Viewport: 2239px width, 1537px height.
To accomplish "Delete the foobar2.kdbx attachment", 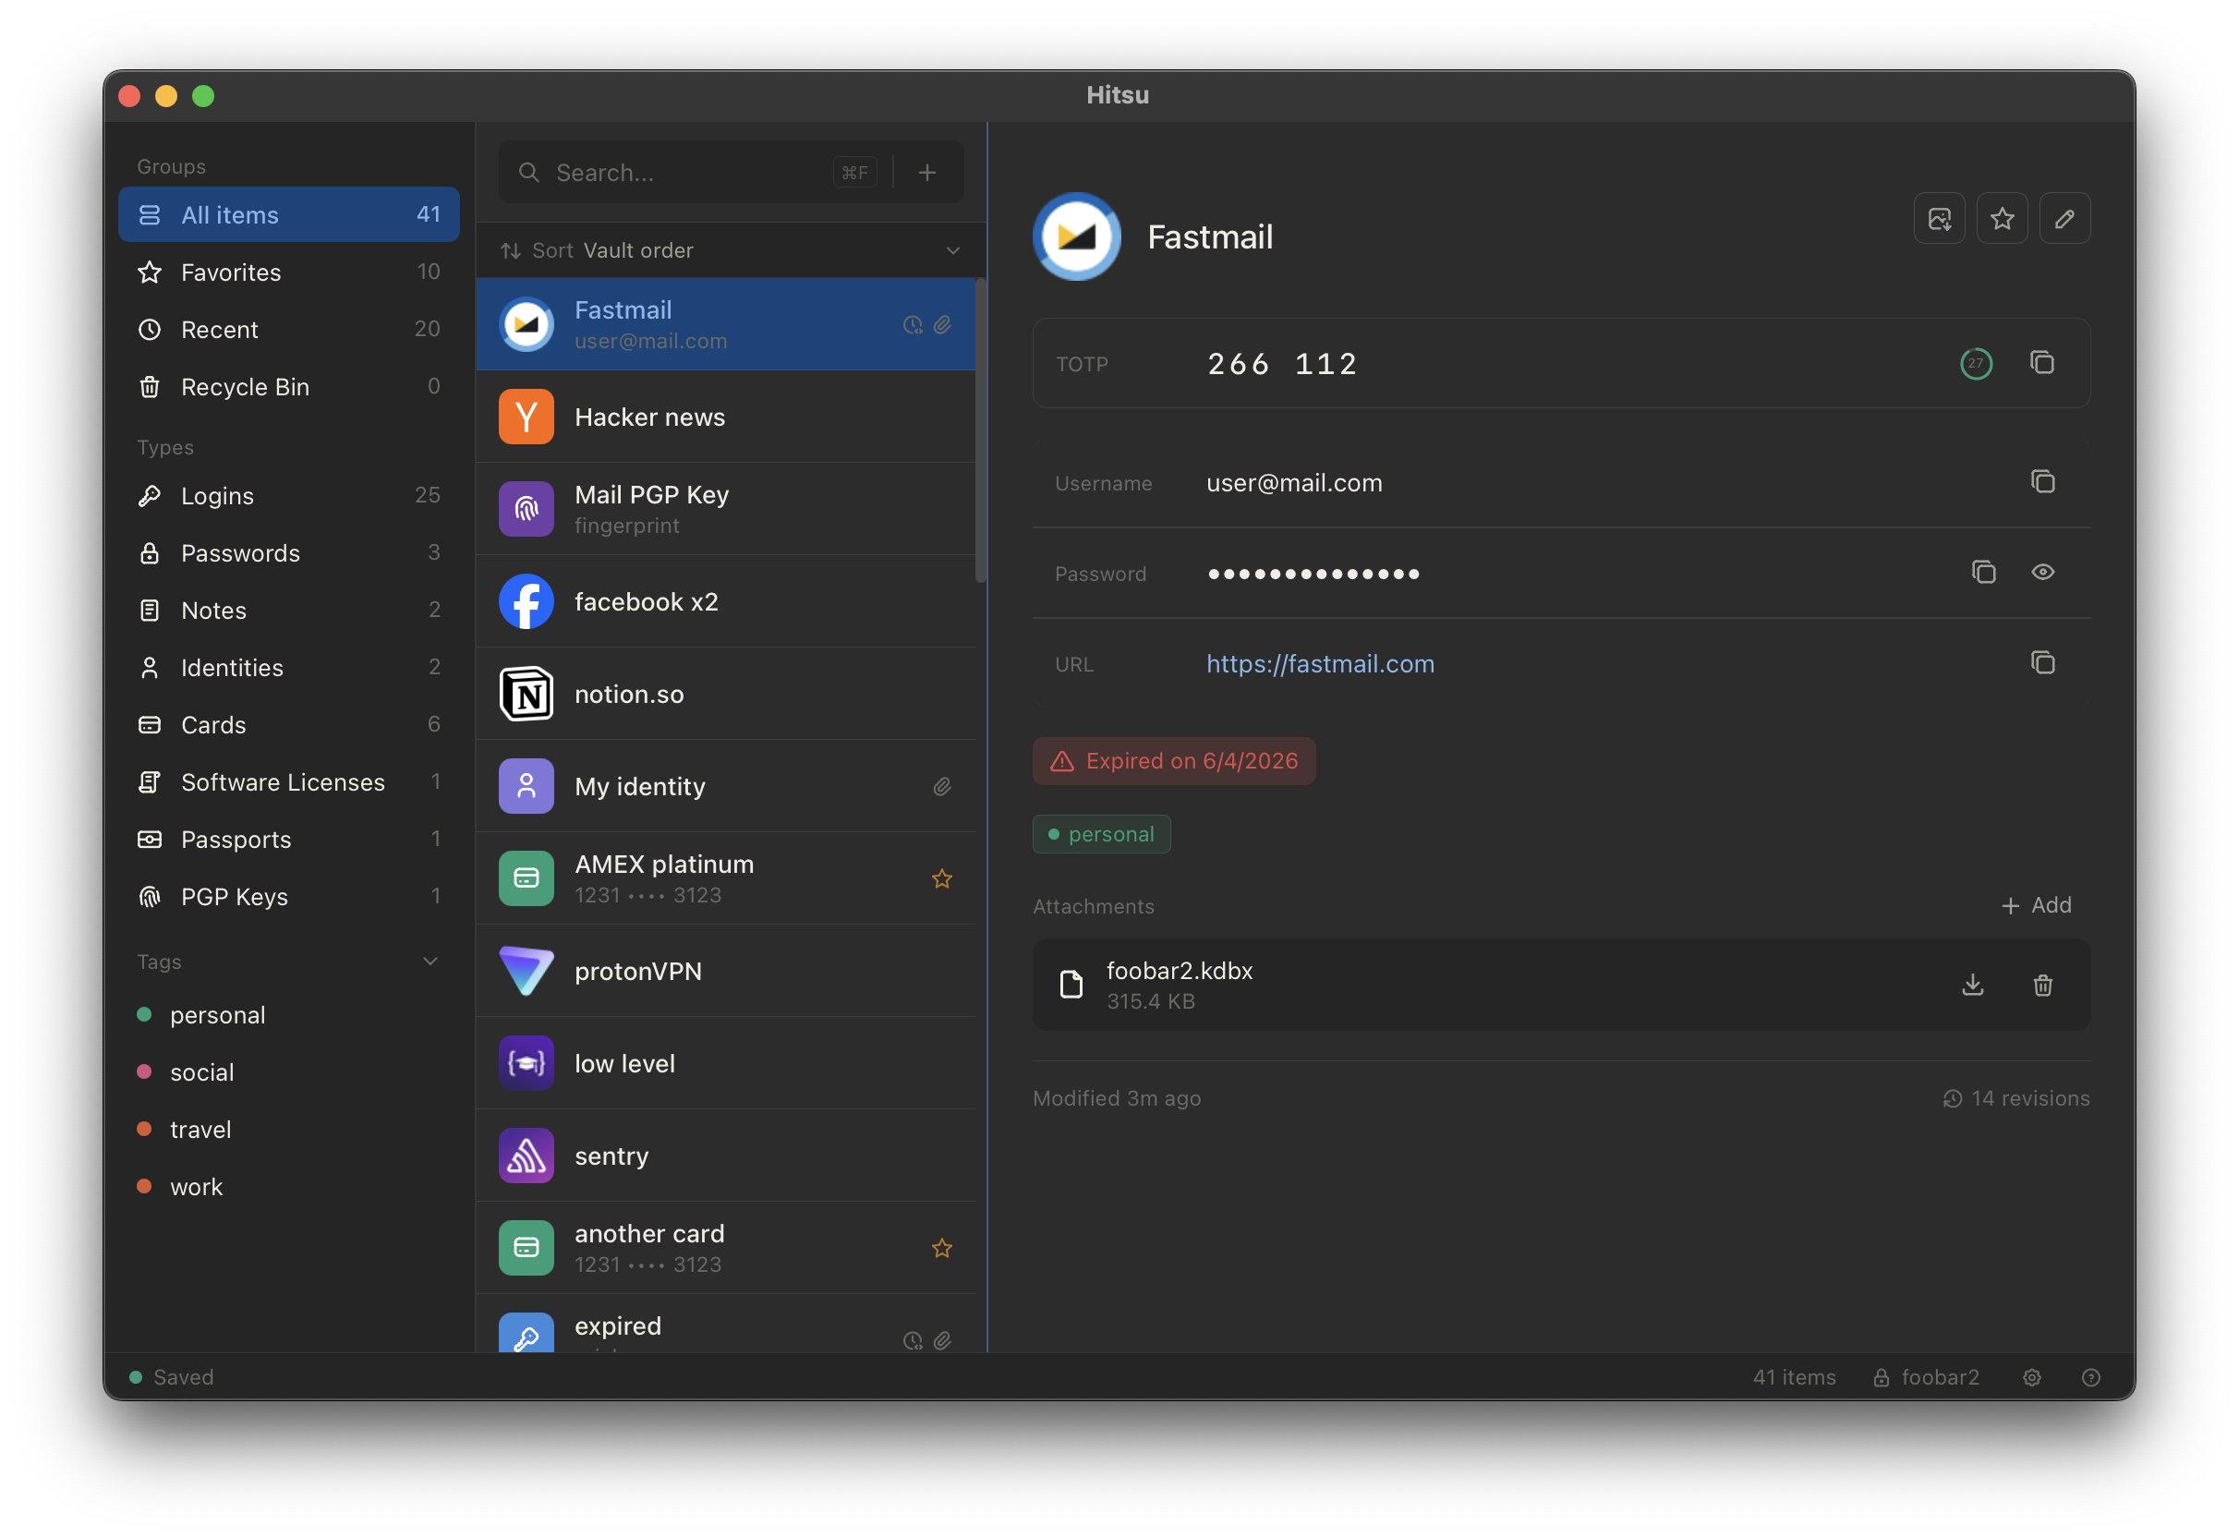I will point(2041,984).
